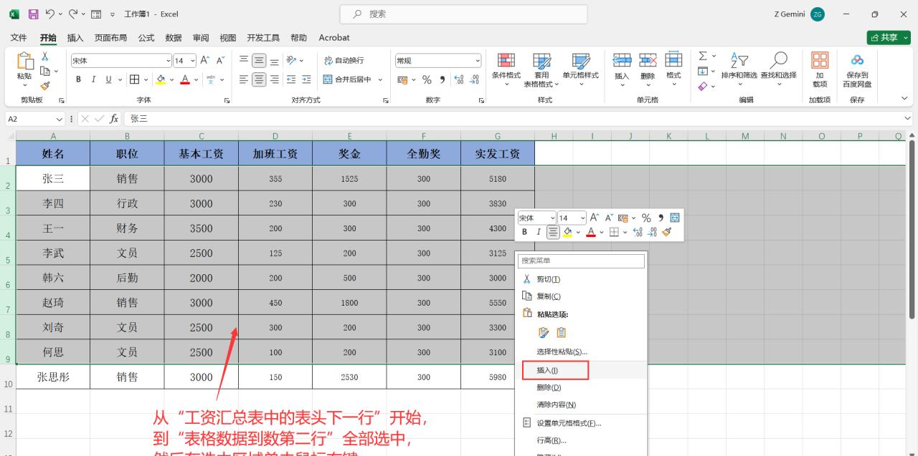Screen dimensions: 918x456
Task: Expand Paste (粘贴) dropdown arrow in ribbon
Action: [x=24, y=84]
